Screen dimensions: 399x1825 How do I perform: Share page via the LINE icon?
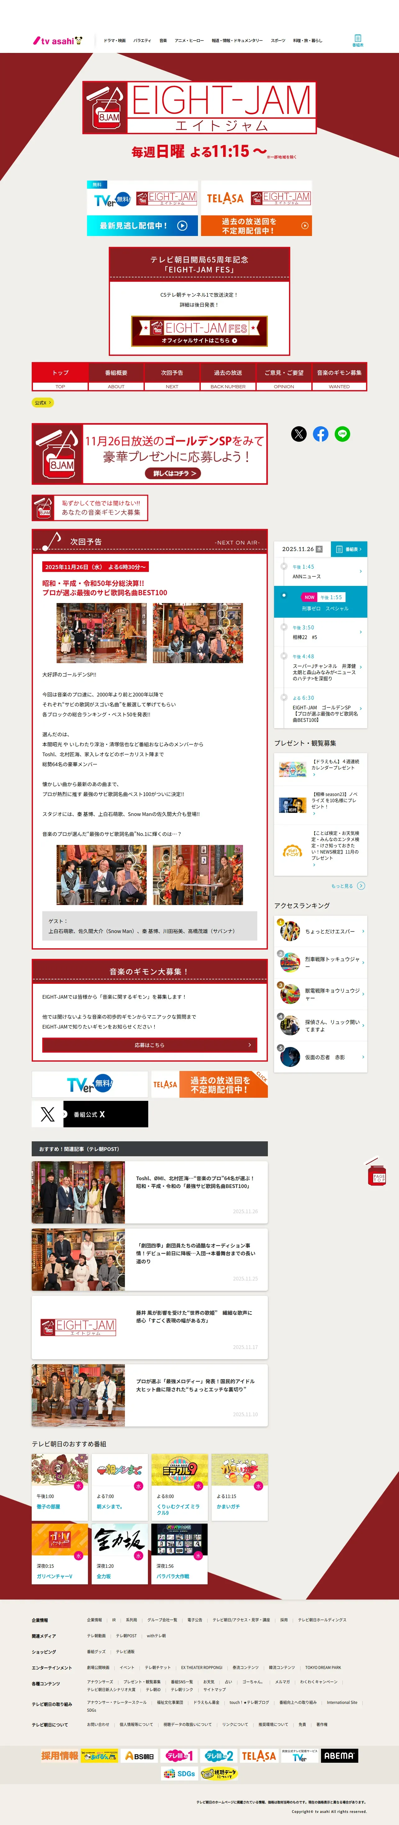pyautogui.click(x=342, y=434)
